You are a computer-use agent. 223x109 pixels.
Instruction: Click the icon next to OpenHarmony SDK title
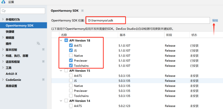pos(82,11)
